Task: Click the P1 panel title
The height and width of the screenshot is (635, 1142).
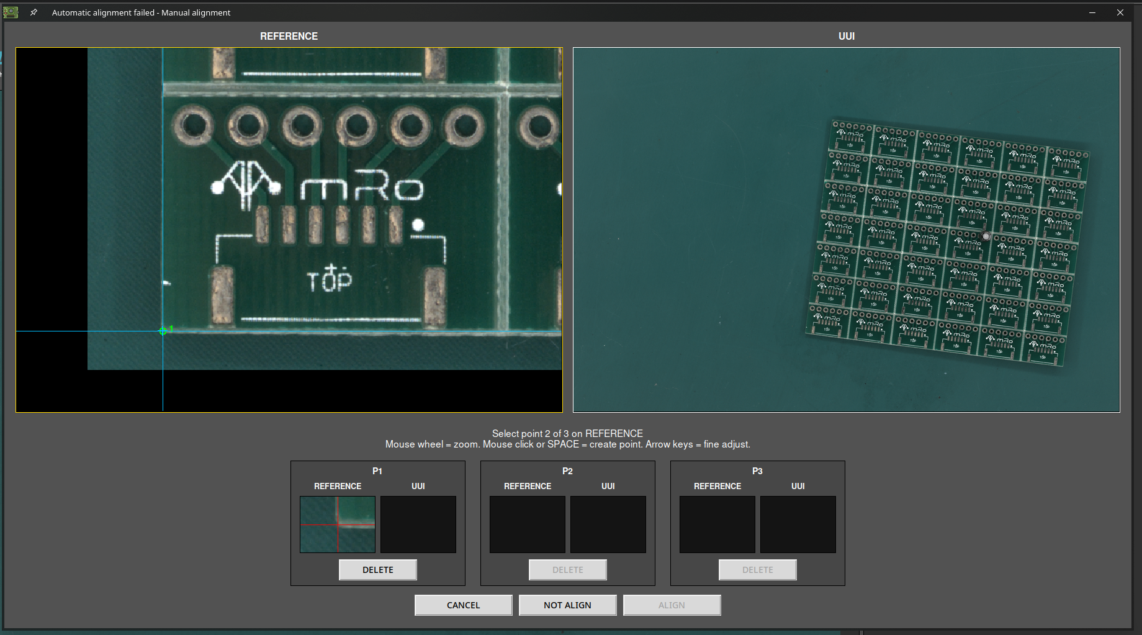Action: [x=377, y=471]
